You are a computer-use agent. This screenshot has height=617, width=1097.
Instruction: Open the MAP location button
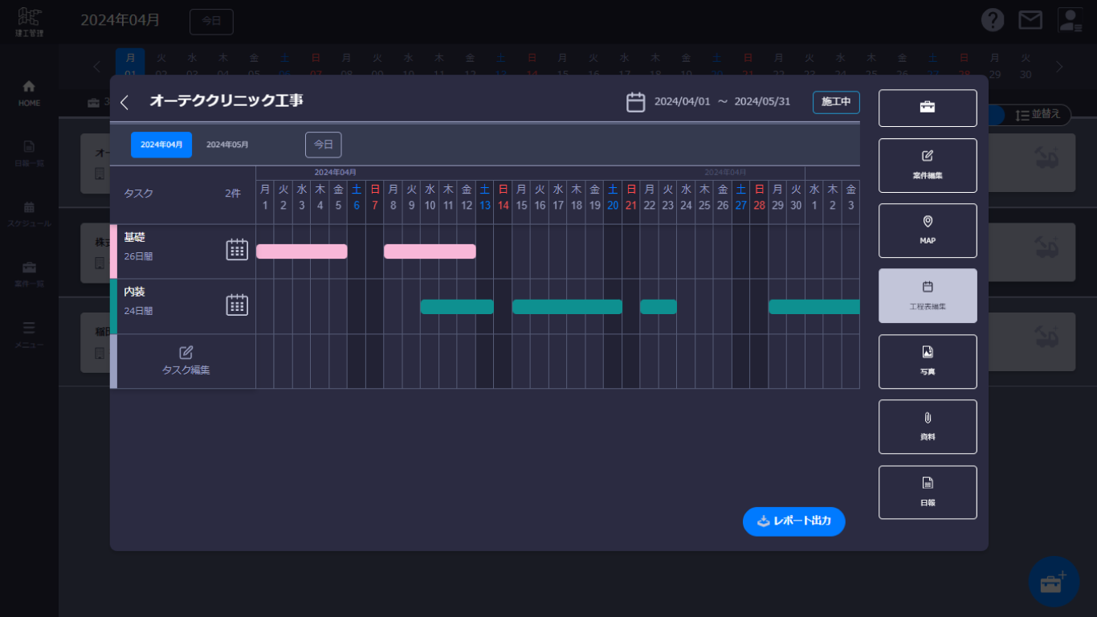pyautogui.click(x=928, y=231)
